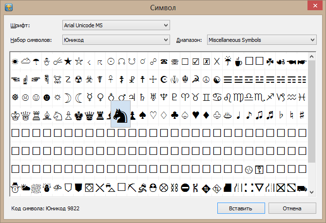The width and height of the screenshot is (326, 223).
Task: Select the music sharp sign
Action: 302,115
